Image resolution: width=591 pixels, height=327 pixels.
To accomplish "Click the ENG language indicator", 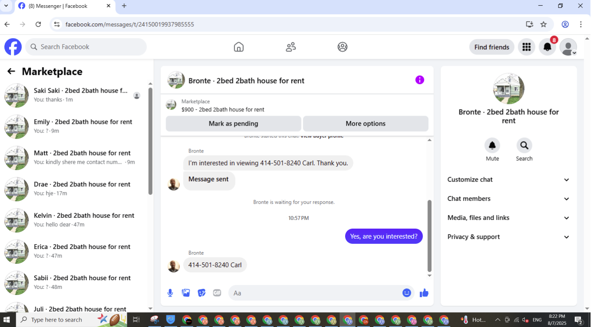I will pyautogui.click(x=537, y=320).
